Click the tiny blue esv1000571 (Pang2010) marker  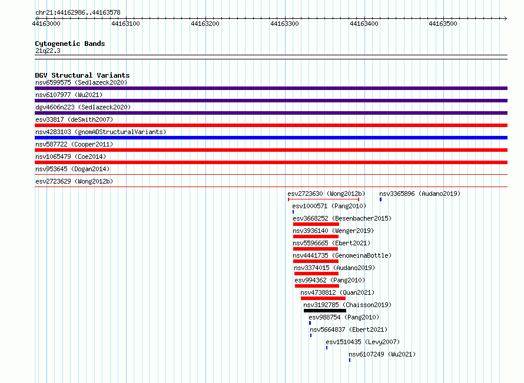(293, 212)
